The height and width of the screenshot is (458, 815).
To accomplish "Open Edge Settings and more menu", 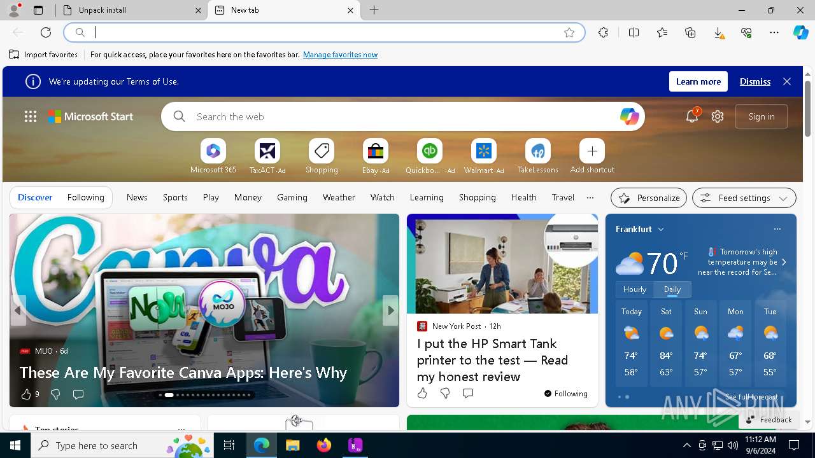I will point(774,32).
